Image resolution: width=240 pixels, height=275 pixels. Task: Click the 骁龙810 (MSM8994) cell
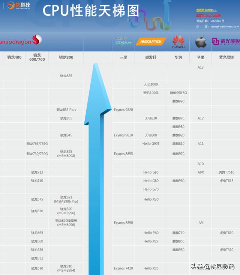66,268
